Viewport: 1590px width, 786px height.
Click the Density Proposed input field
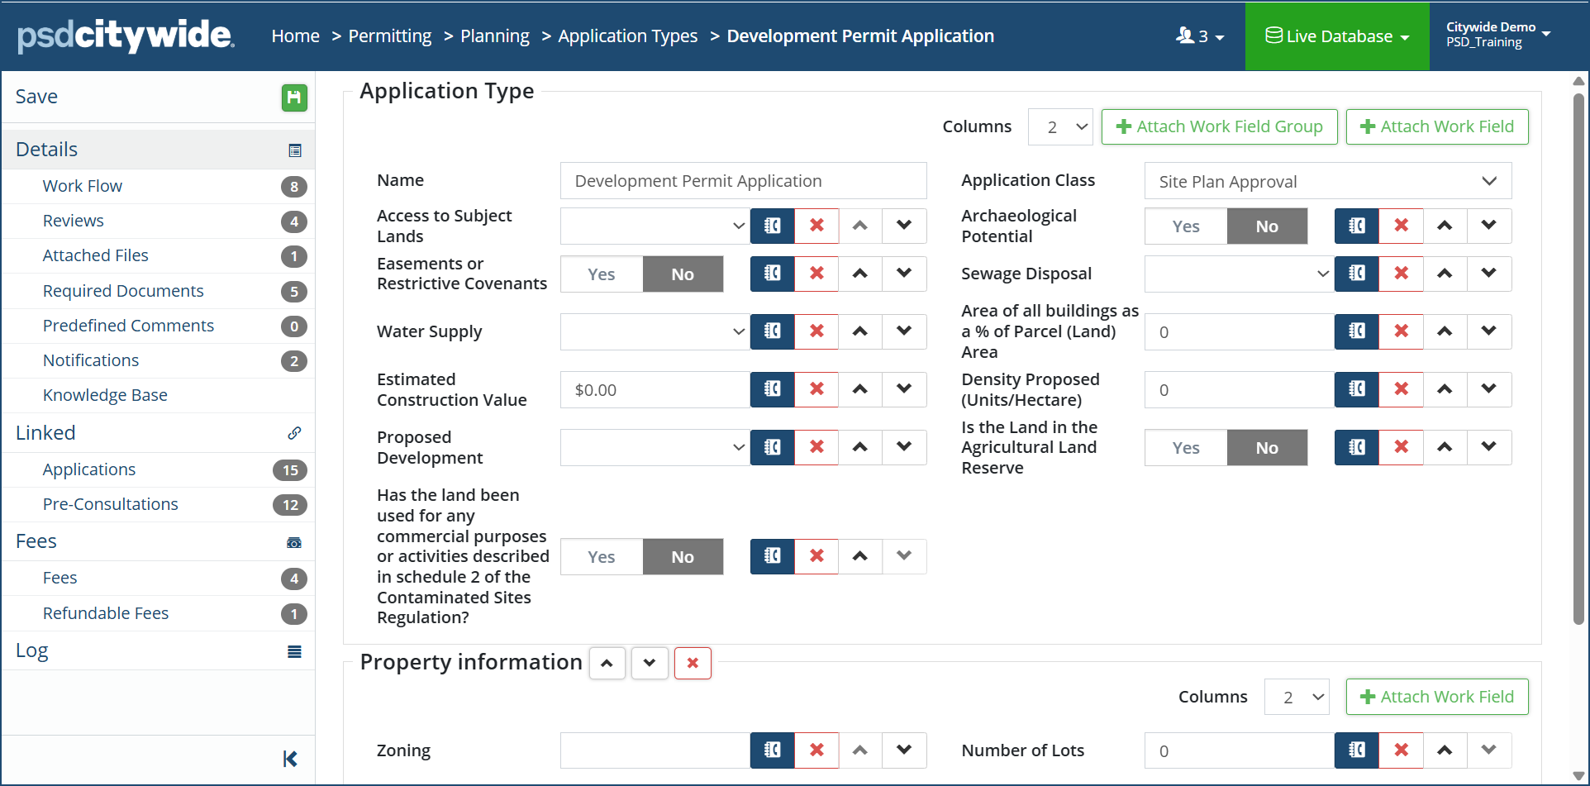point(1238,390)
